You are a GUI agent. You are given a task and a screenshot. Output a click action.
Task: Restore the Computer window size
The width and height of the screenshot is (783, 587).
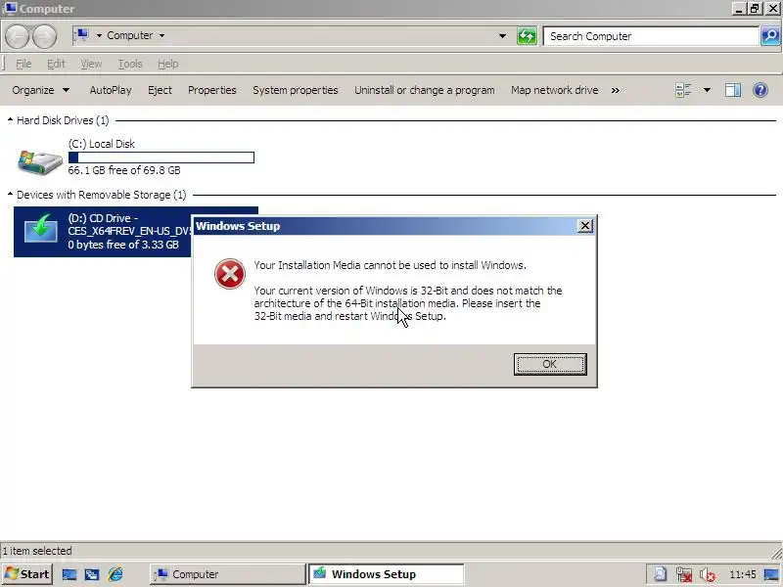point(755,9)
